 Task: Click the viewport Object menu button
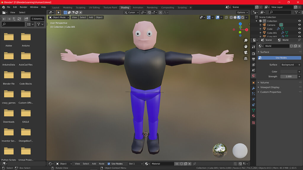point(99,17)
